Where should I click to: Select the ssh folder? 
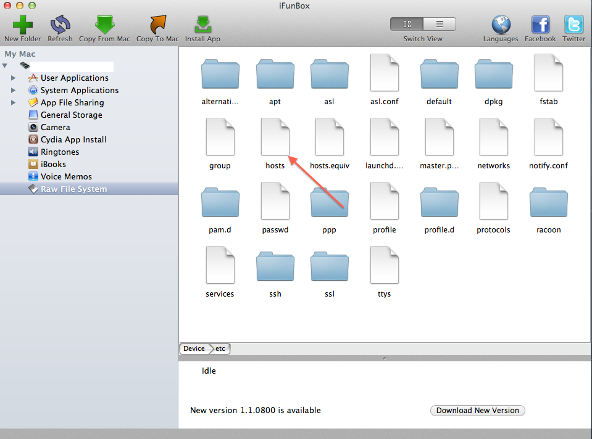(275, 266)
